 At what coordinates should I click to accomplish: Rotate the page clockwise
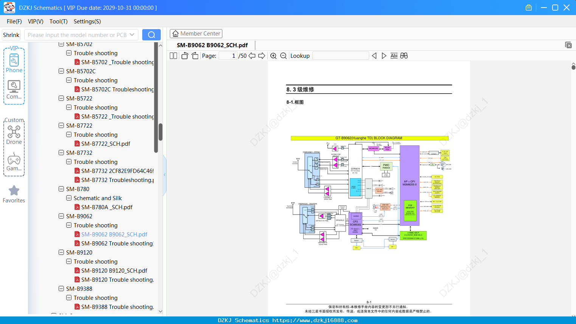pos(195,56)
